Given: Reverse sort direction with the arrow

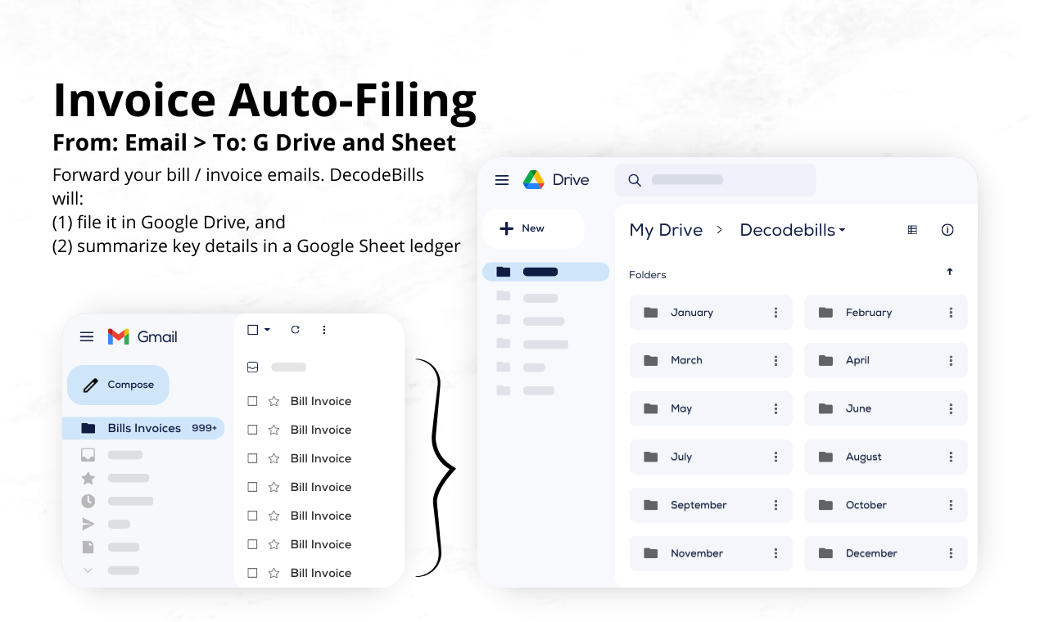Looking at the screenshot, I should [950, 272].
